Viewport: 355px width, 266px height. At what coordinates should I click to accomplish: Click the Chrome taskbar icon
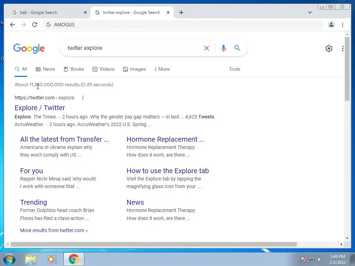74,259
